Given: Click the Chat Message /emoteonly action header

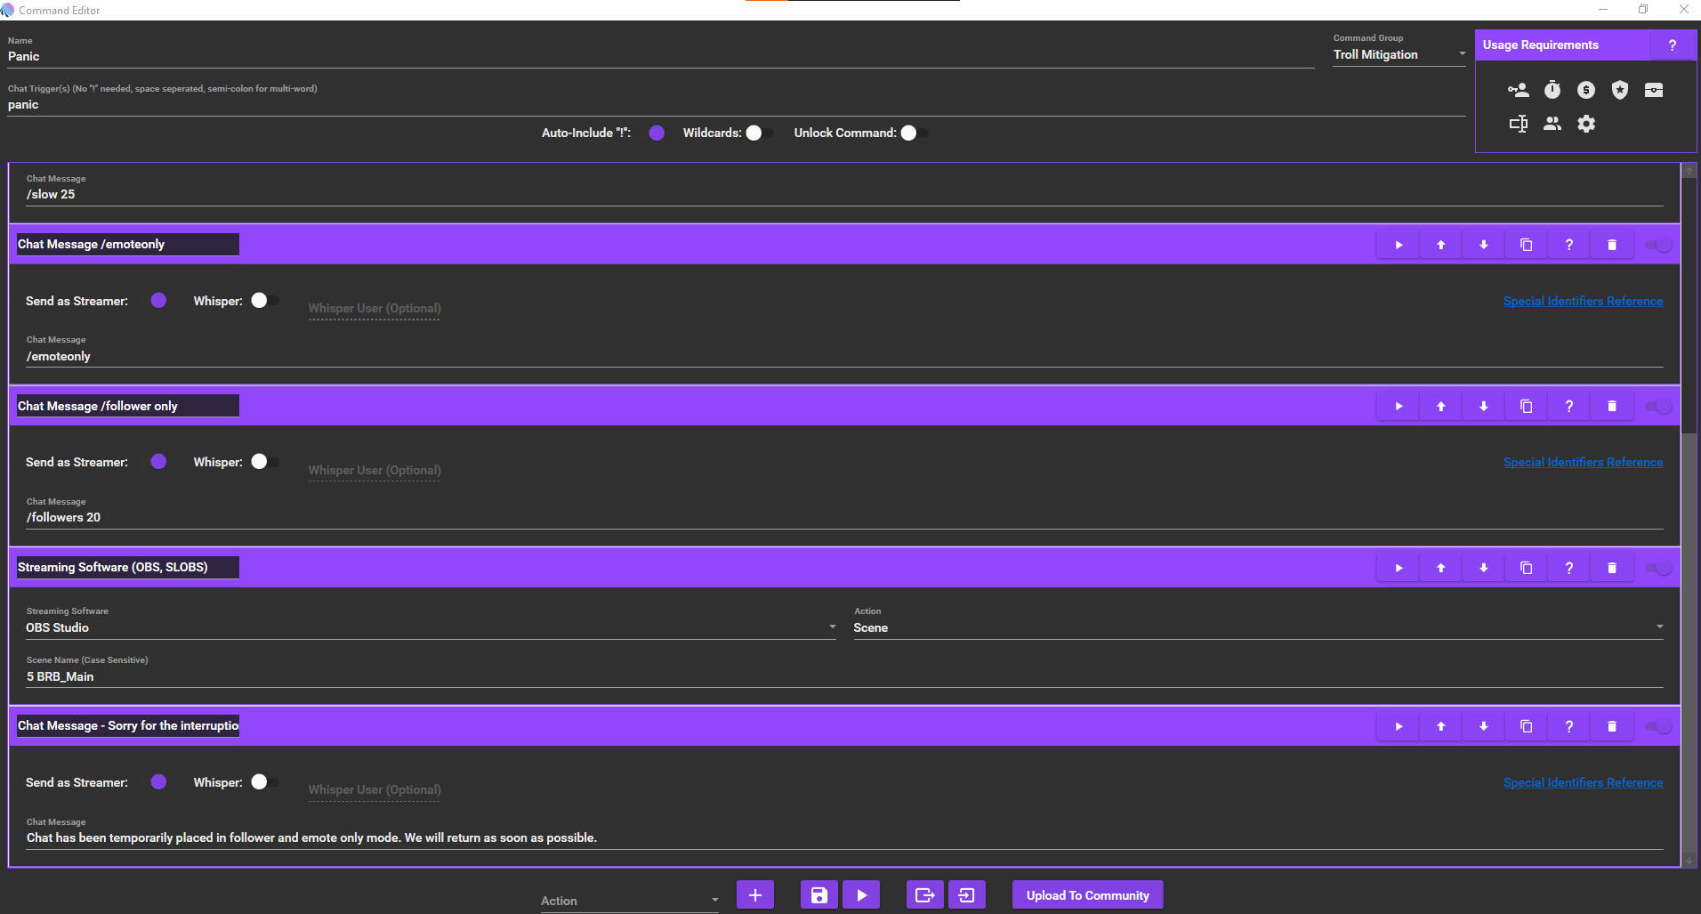Looking at the screenshot, I should 127,245.
